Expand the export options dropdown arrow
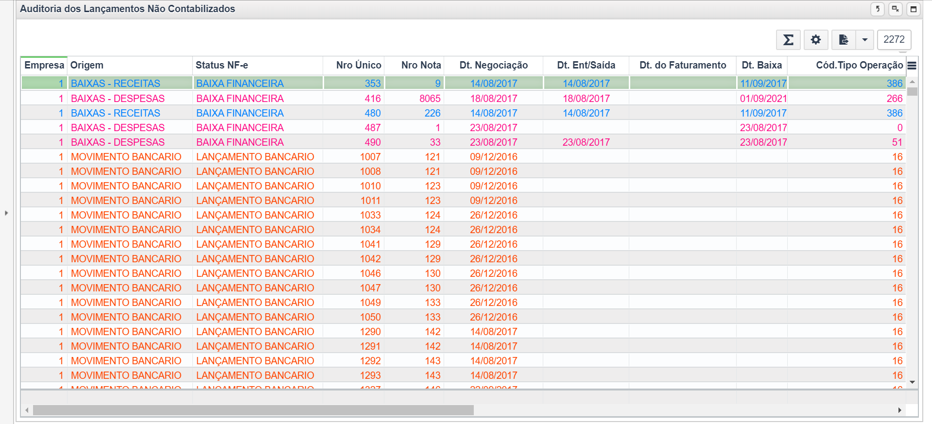Screen dimensions: 932x424 pyautogui.click(x=865, y=40)
